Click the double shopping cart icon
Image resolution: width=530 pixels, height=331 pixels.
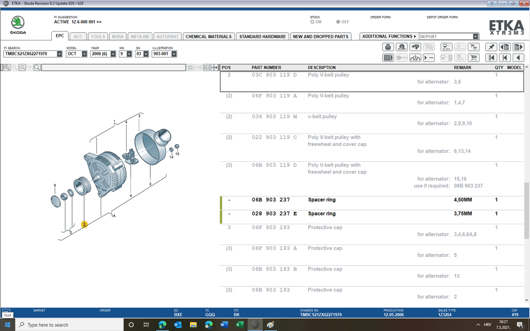(x=473, y=47)
